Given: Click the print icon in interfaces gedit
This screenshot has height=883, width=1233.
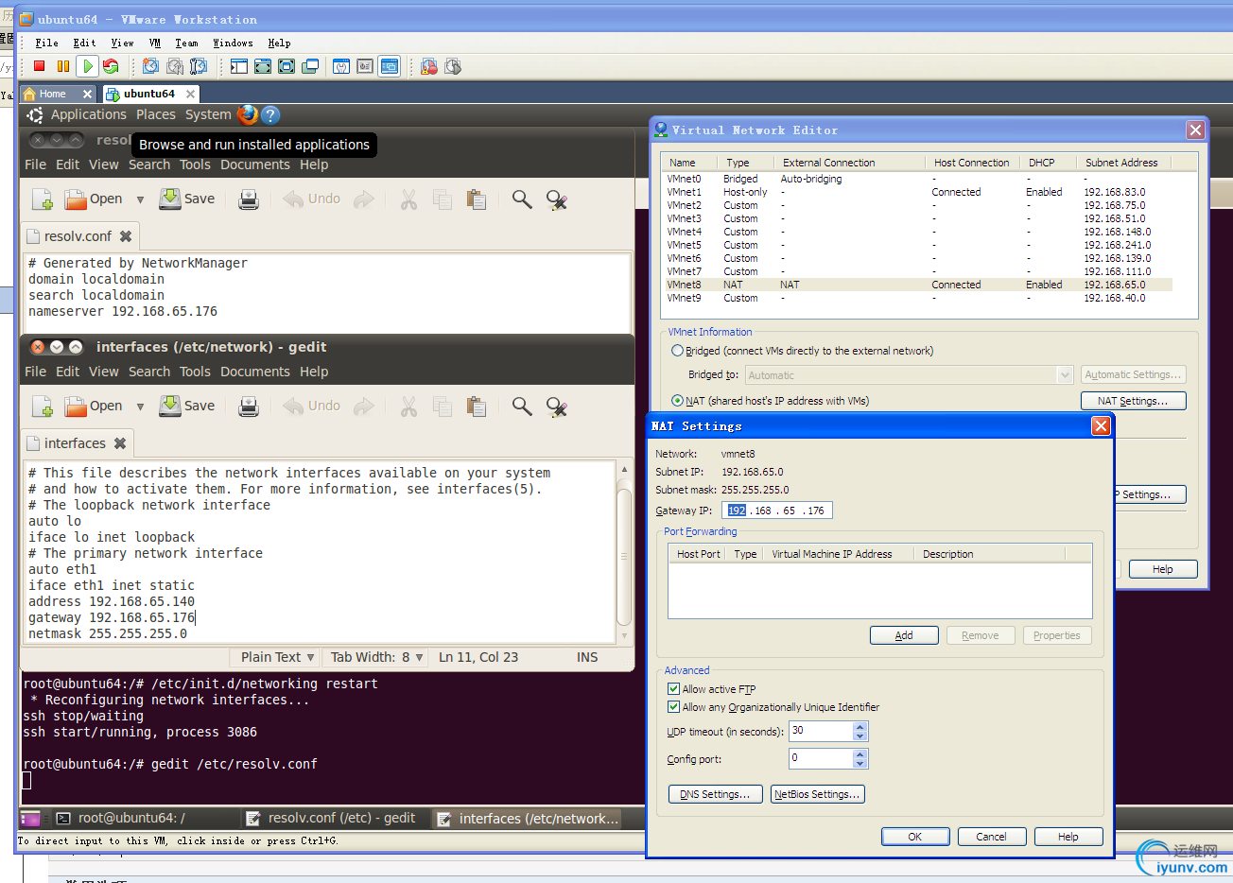Looking at the screenshot, I should (x=249, y=407).
